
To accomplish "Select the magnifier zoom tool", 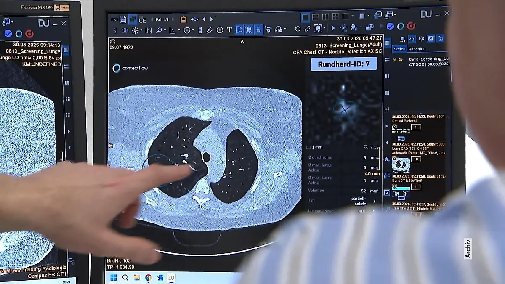I will click(x=159, y=30).
